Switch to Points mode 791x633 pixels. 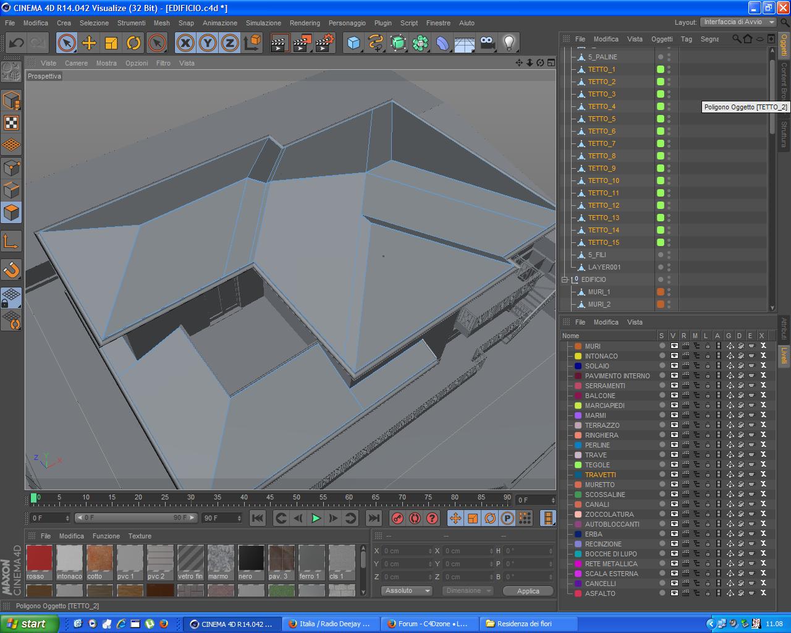click(11, 168)
